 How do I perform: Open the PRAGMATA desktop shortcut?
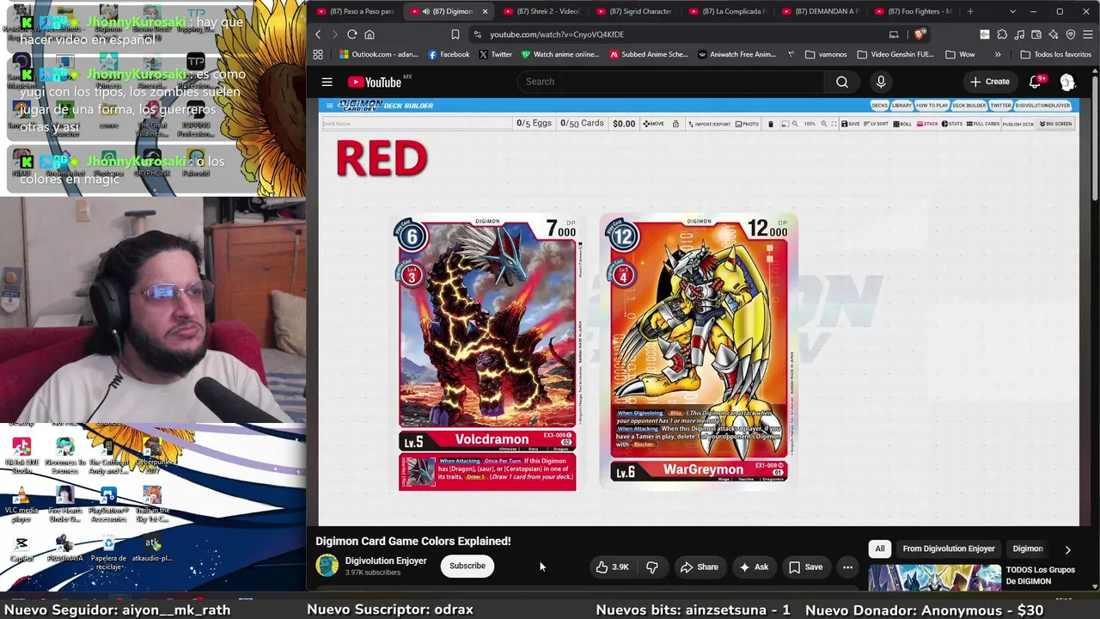point(64,548)
